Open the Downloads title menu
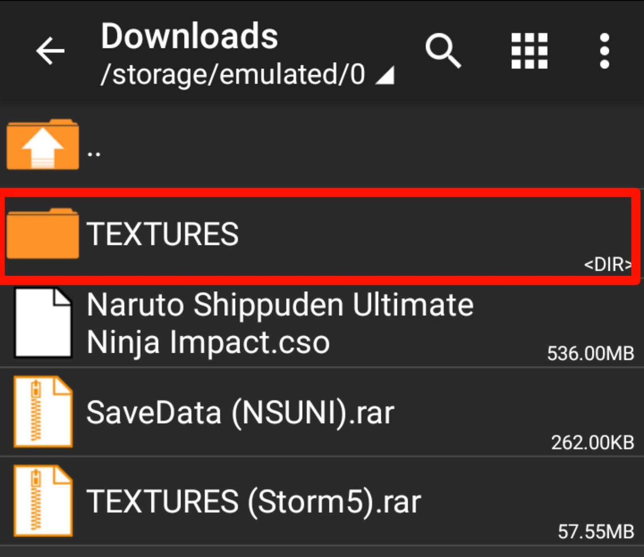Viewport: 644px width, 557px height. pos(189,36)
